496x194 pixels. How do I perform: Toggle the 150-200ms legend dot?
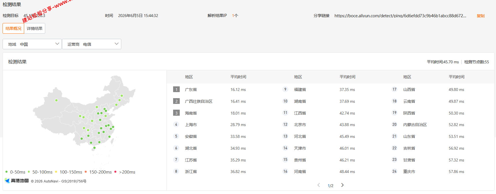(x=86, y=172)
